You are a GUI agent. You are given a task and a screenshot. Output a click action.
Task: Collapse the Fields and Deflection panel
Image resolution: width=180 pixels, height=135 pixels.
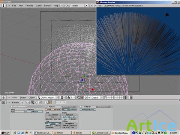point(11,106)
